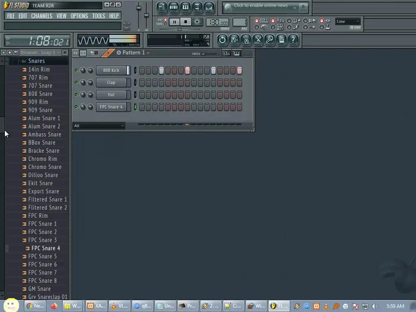Click the FPC Snare 4 channel button
Image resolution: width=416 pixels, height=312 pixels.
pyautogui.click(x=111, y=107)
